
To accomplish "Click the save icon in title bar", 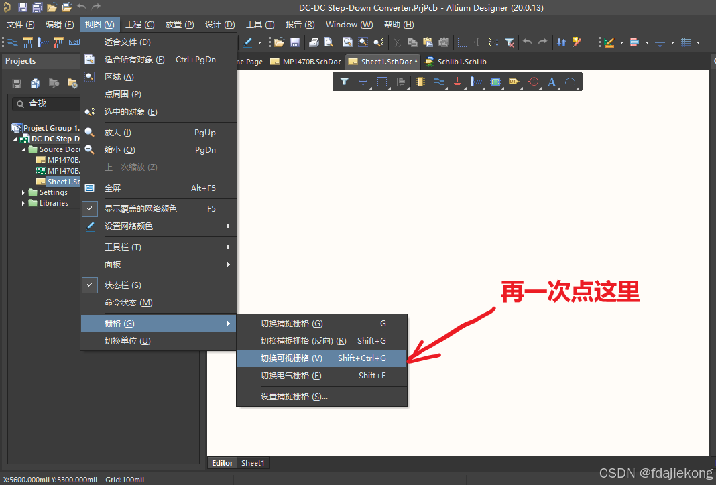I will click(22, 7).
